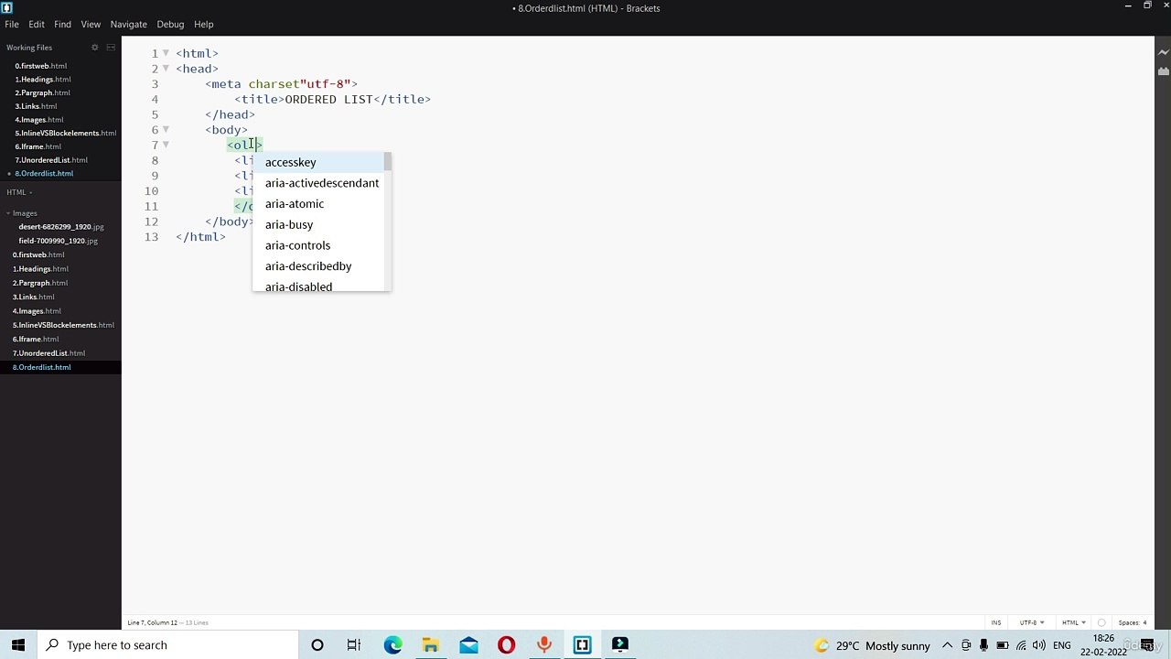Click the Cortana circle icon
Image resolution: width=1171 pixels, height=659 pixels.
[x=317, y=645]
